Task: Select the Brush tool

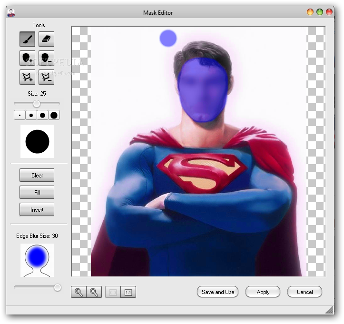Action: [x=28, y=39]
